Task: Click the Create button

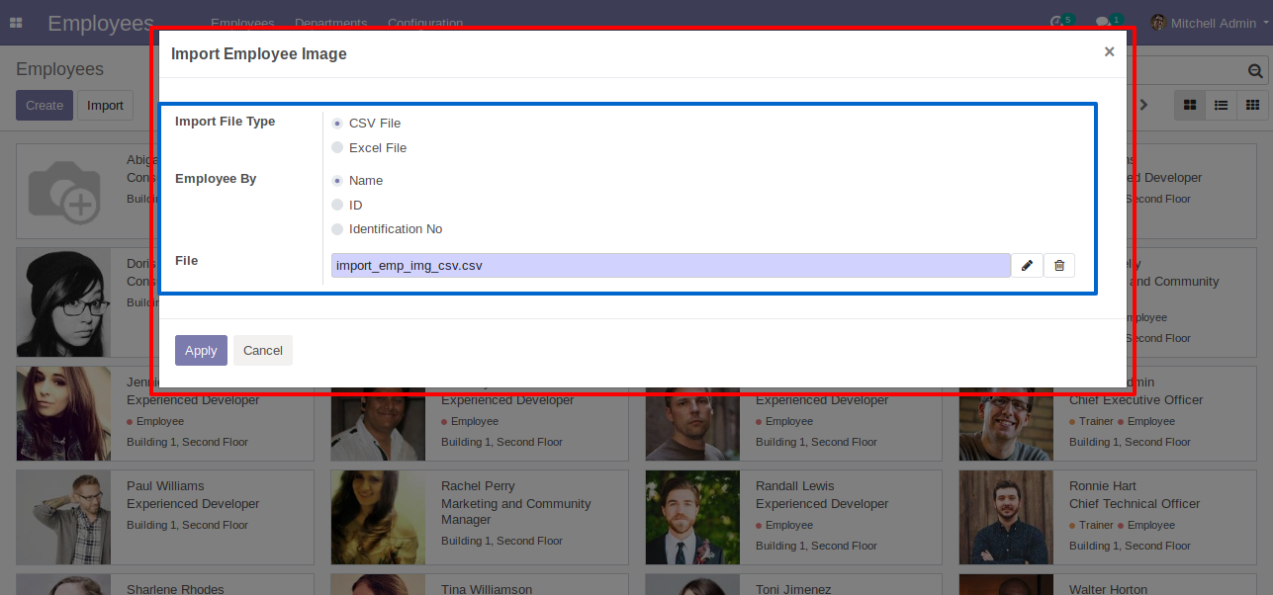Action: [x=45, y=106]
